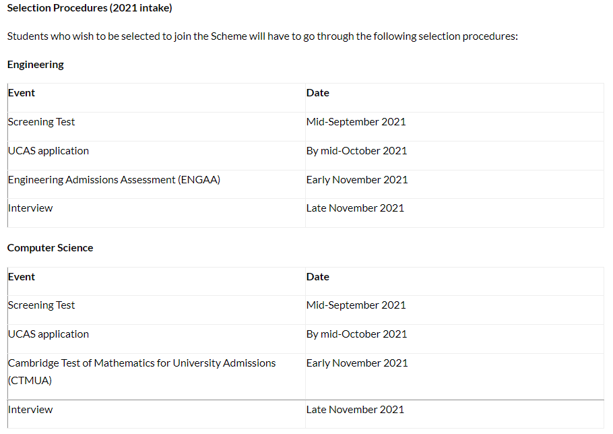The image size is (613, 434).
Task: Click the 'Students who wish to be selected' paragraph
Action: tap(262, 36)
